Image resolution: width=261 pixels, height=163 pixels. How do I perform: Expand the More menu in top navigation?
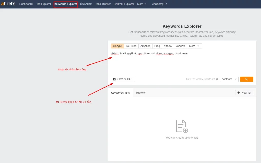(x=141, y=4)
